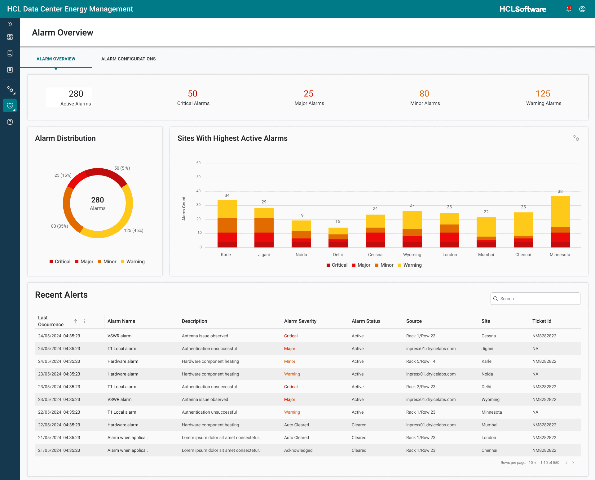Sort by Last Occurrence using the arrow icon

coord(75,321)
